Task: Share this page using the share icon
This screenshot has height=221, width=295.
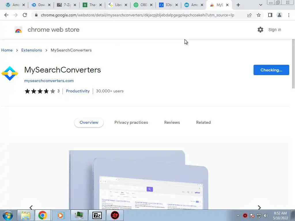Action: point(249,15)
